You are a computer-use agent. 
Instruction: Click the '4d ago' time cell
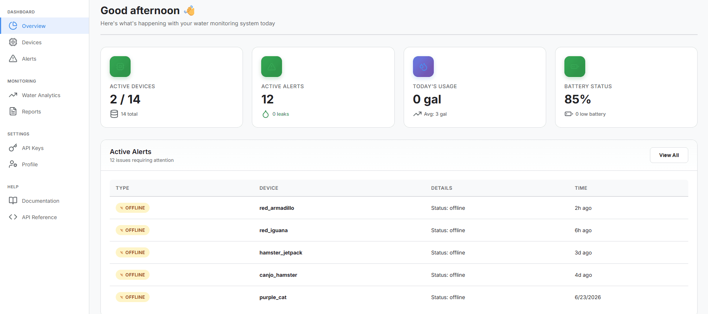(583, 275)
